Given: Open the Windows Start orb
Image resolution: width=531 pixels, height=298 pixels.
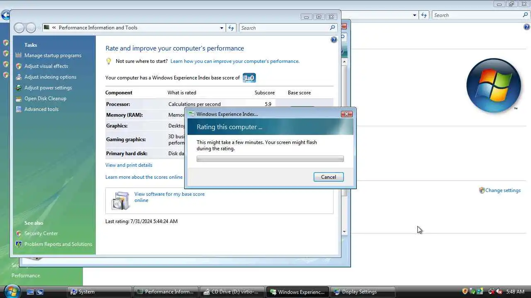Looking at the screenshot, I should point(11,291).
